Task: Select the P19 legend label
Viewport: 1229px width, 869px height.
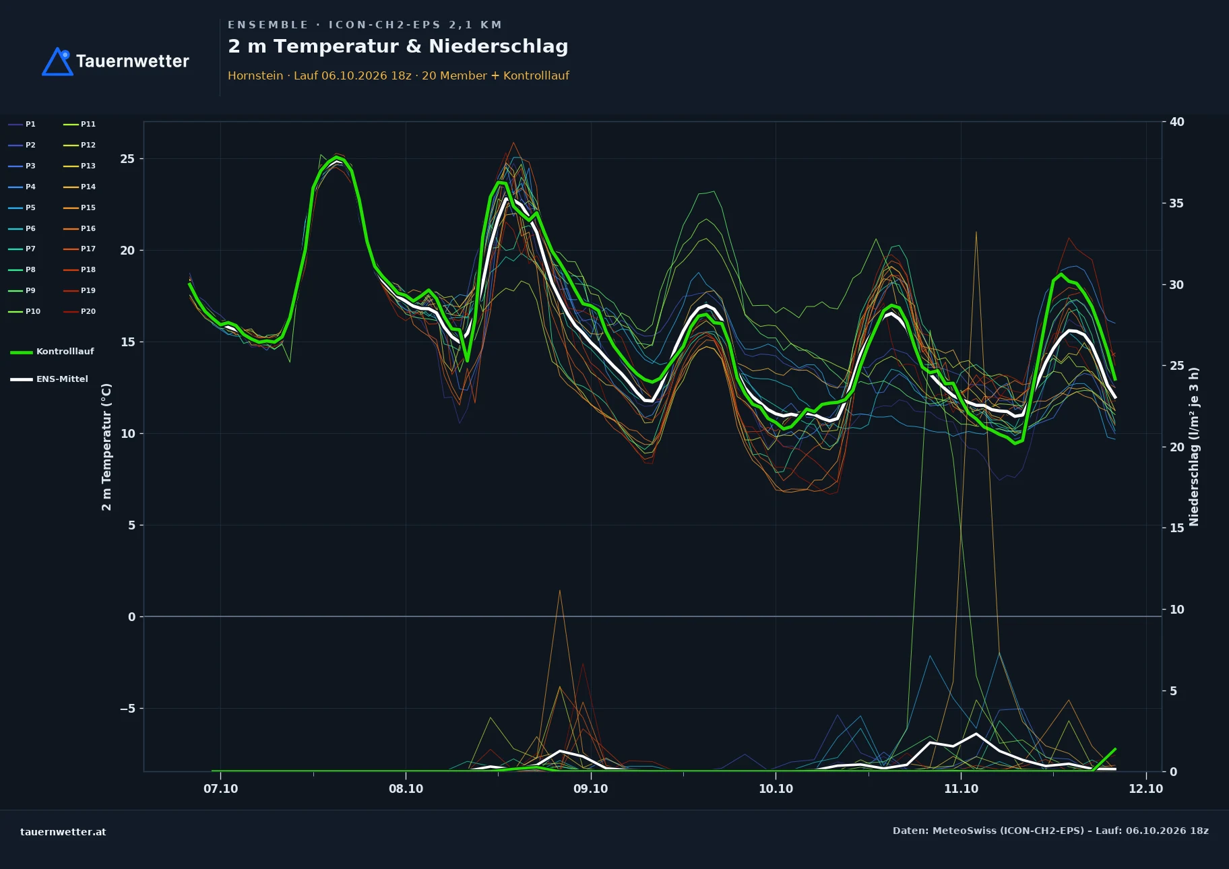Action: [x=88, y=291]
